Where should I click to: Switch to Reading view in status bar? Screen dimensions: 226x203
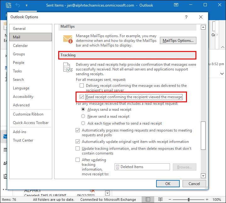pos(160,200)
